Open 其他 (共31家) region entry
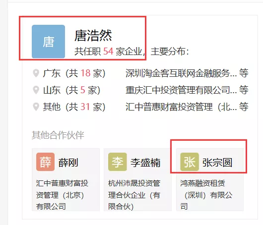 click(x=74, y=107)
